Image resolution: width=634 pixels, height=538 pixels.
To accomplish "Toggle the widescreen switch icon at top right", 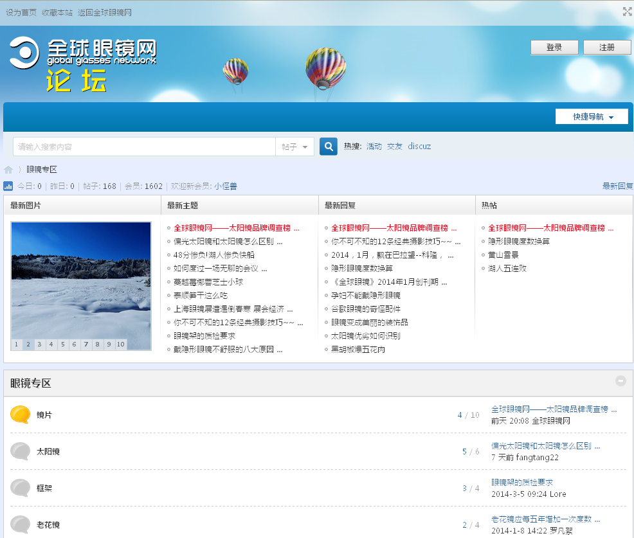I will pos(627,12).
